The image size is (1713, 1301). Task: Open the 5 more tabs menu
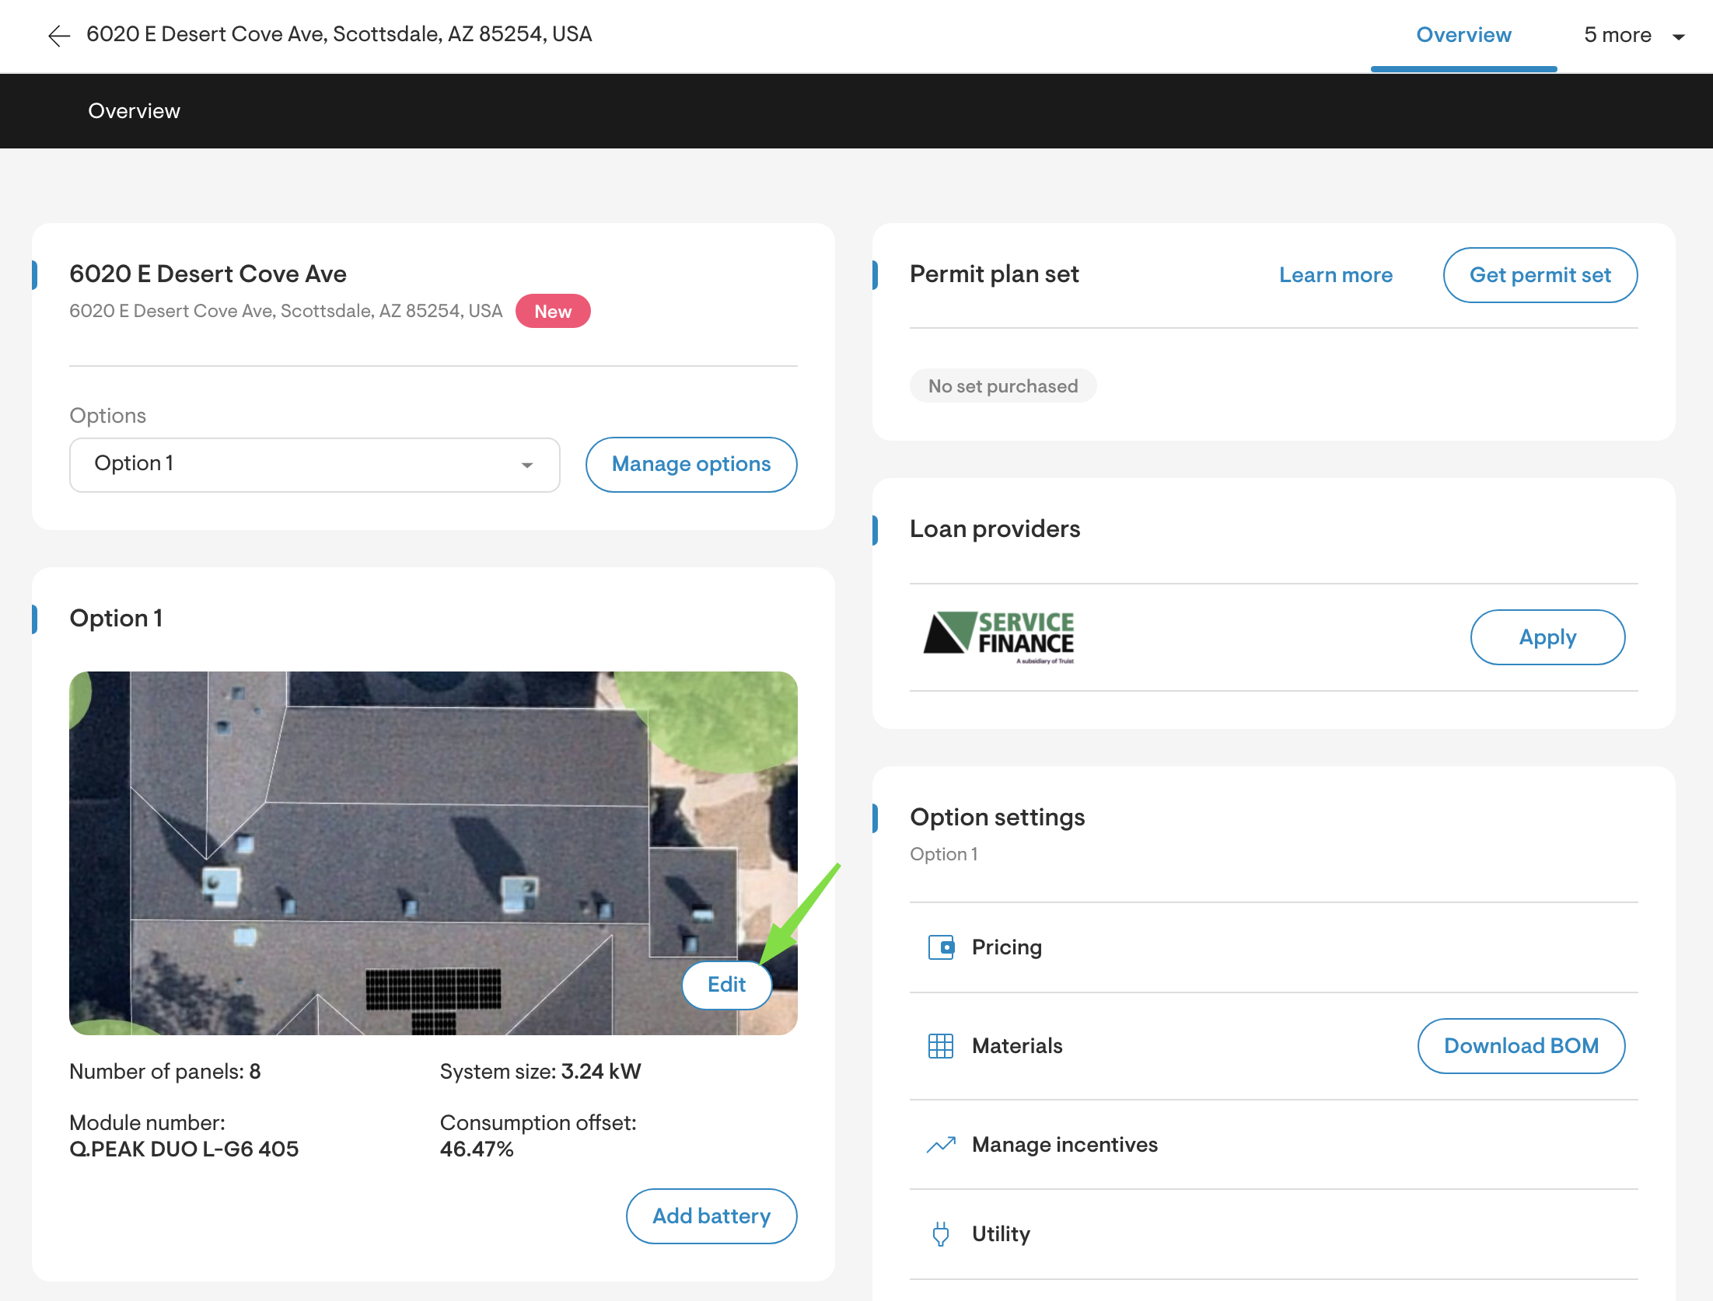pos(1617,35)
